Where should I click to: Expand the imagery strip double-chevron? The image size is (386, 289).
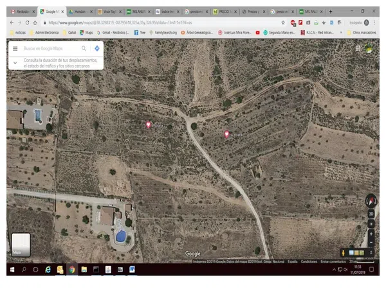click(371, 252)
